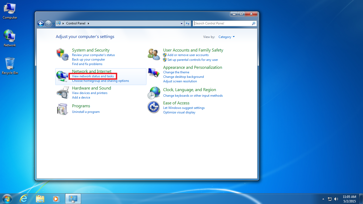Open Choose homegroup and sharing options
This screenshot has width=363, height=204.
100,81
